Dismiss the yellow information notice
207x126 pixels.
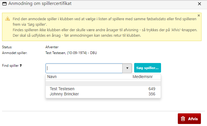[199, 15]
